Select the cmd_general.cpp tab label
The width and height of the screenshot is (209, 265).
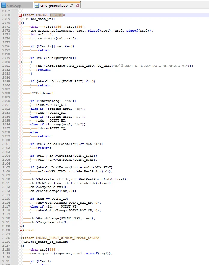pos(54,5)
